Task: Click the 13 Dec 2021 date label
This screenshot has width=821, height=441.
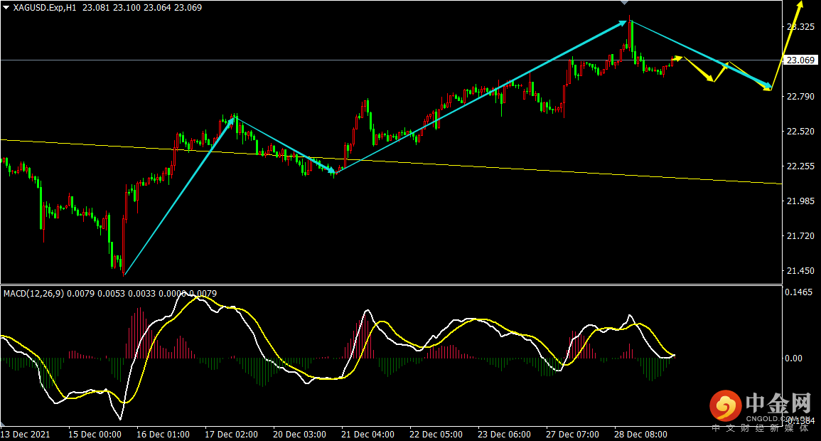Action: coord(26,435)
